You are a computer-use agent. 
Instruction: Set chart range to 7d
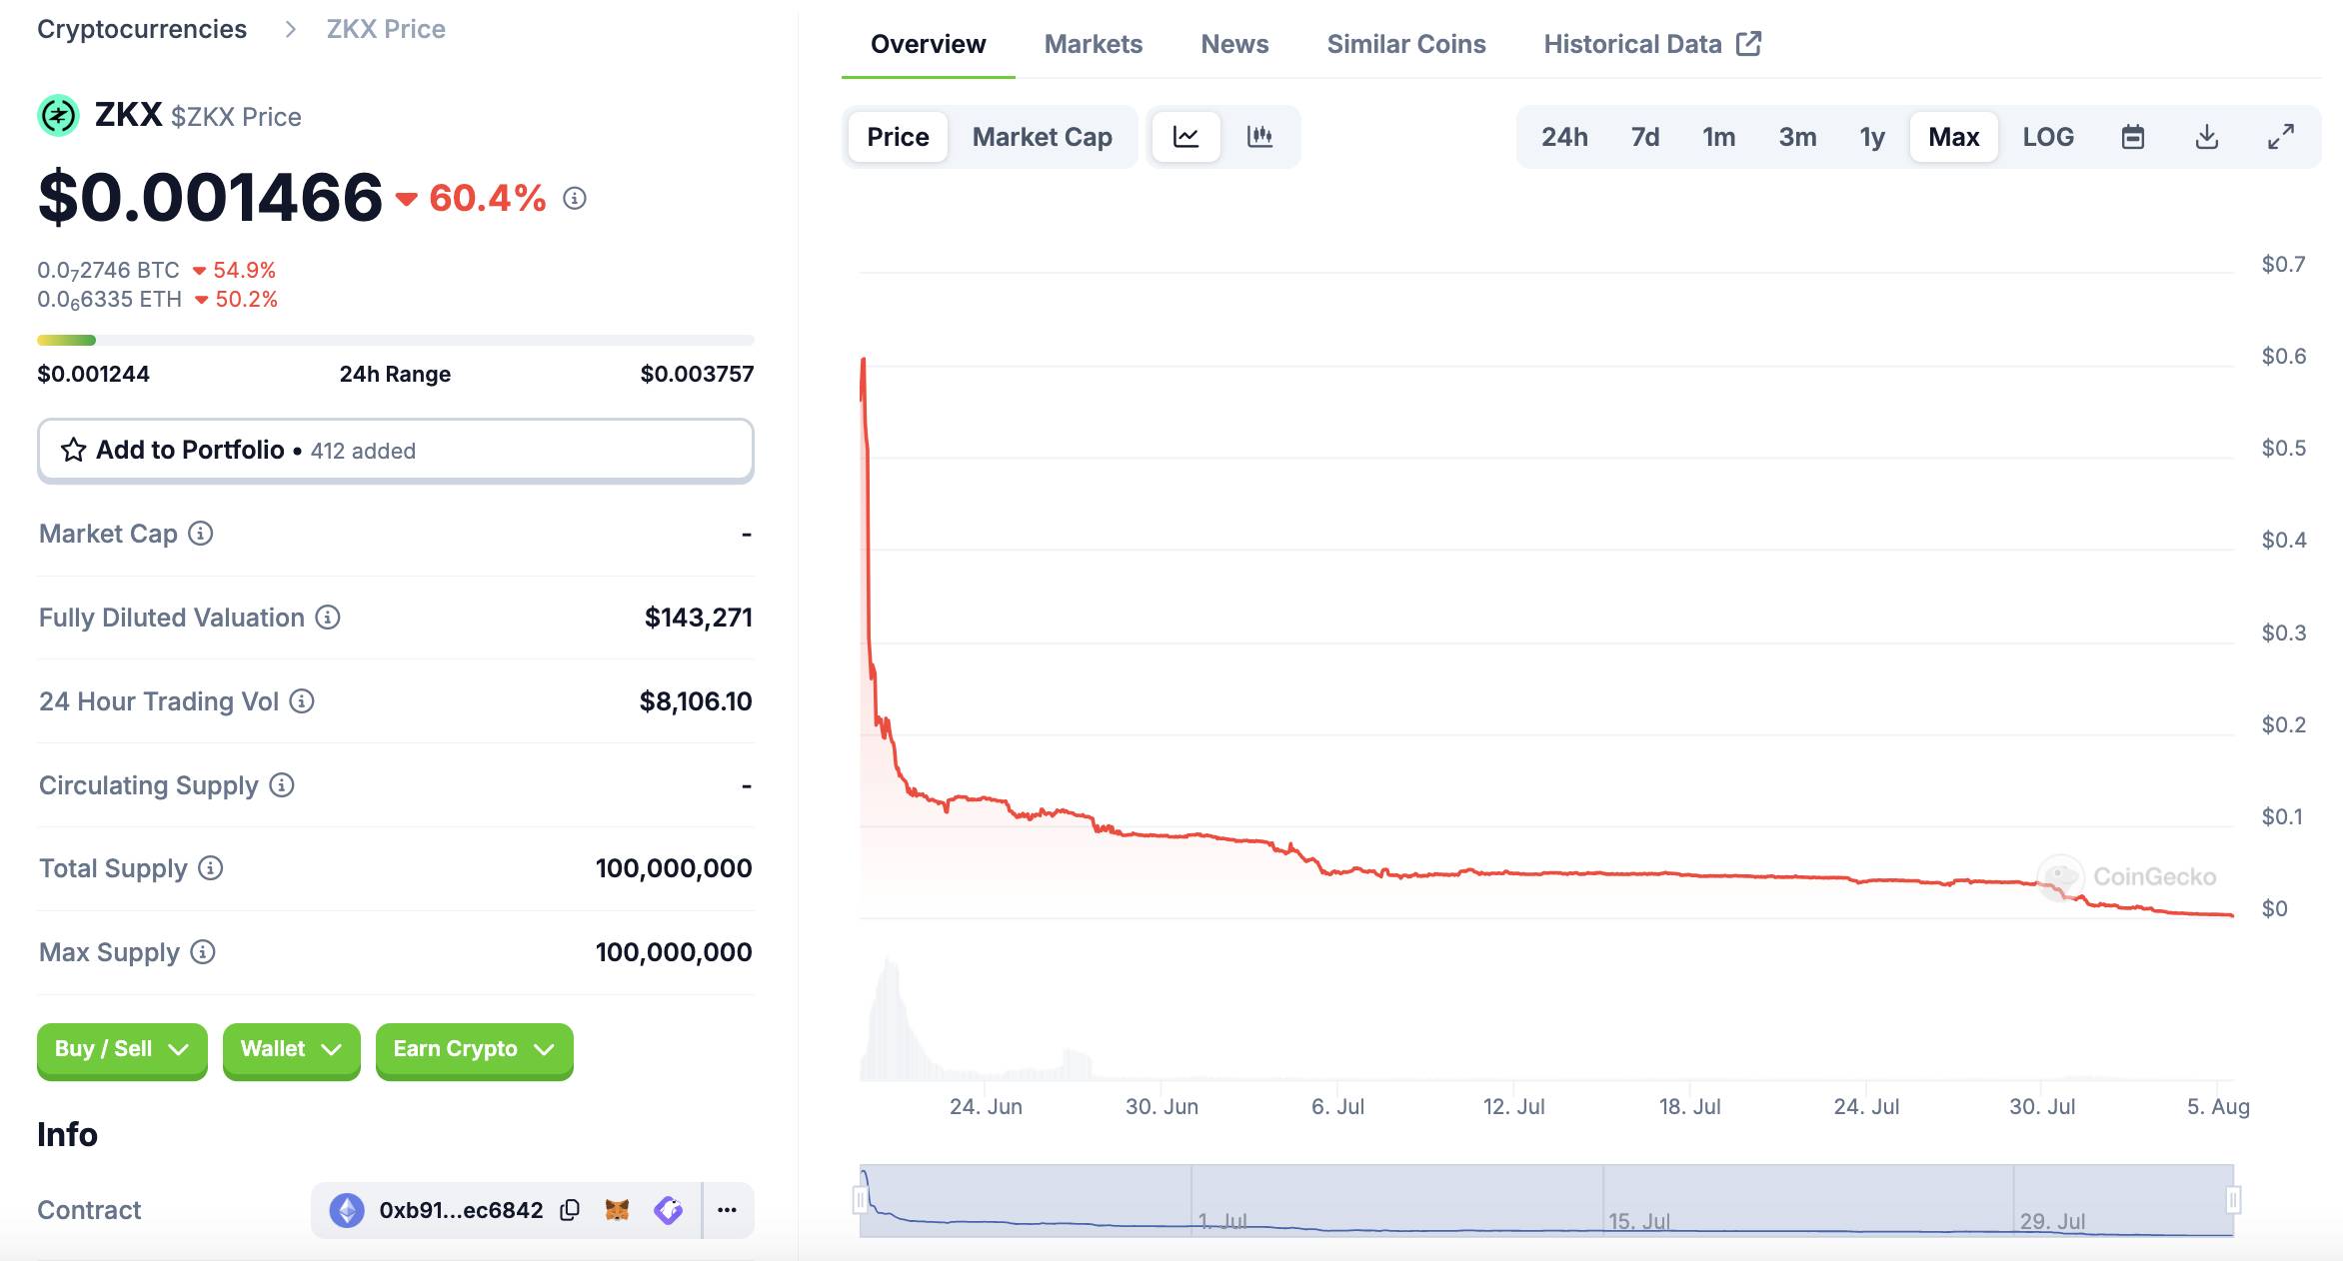[1645, 137]
